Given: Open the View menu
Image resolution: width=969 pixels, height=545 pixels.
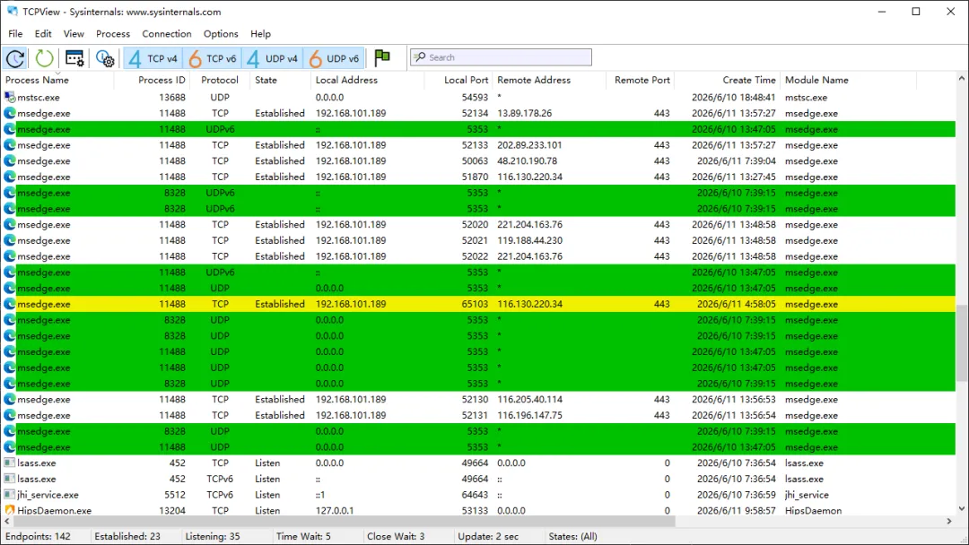Looking at the screenshot, I should coord(74,34).
